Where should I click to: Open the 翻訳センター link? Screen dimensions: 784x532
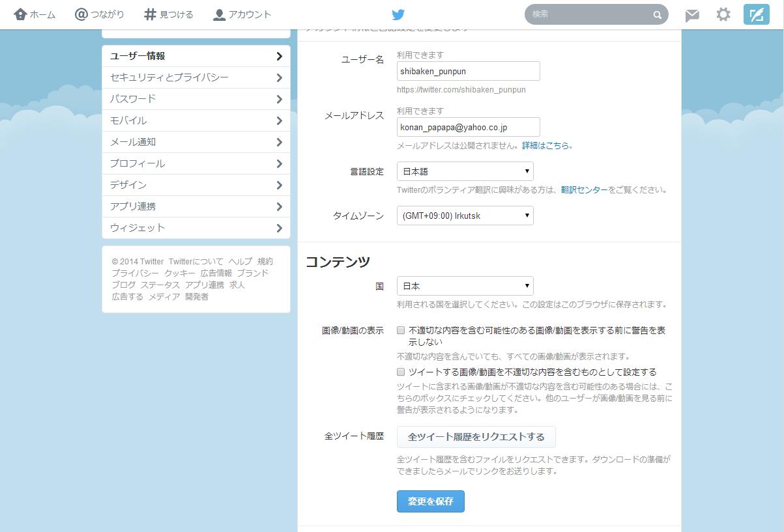tap(584, 190)
